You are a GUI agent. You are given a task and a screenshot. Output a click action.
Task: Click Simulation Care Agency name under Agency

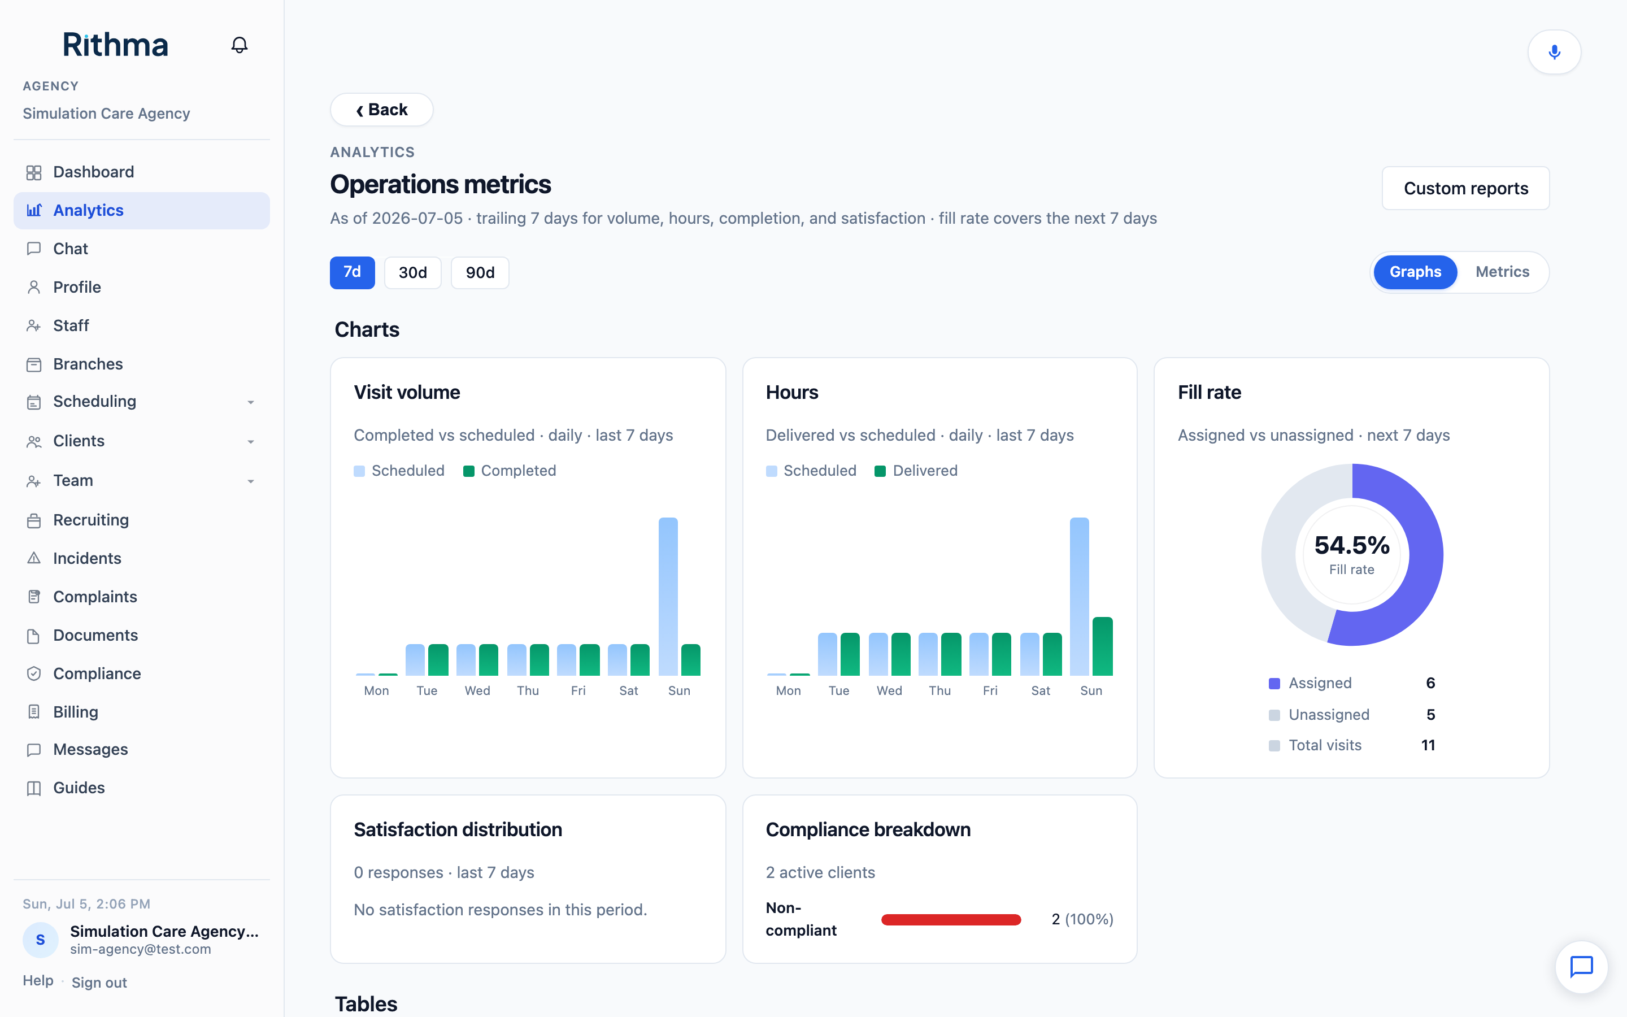pyautogui.click(x=106, y=114)
